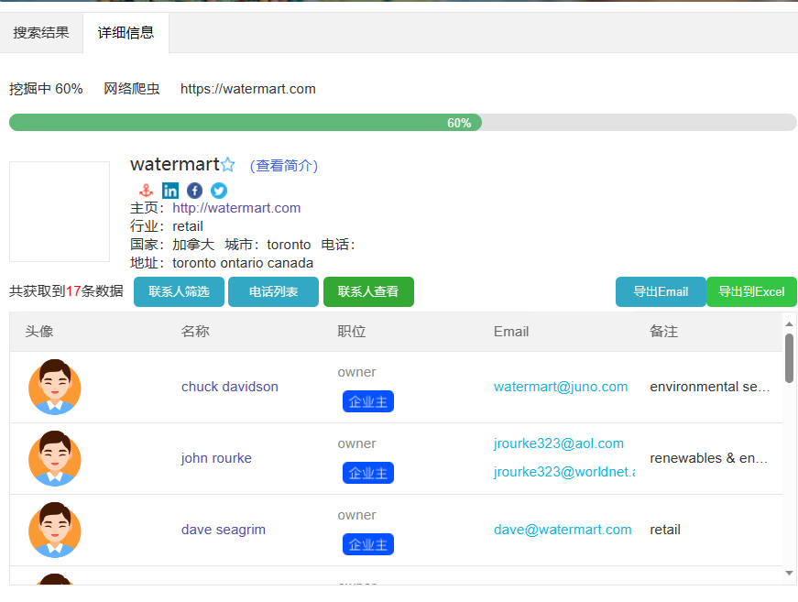Click the contact list scrollbar thumb
Screen dimensions: 798x602
(789, 358)
